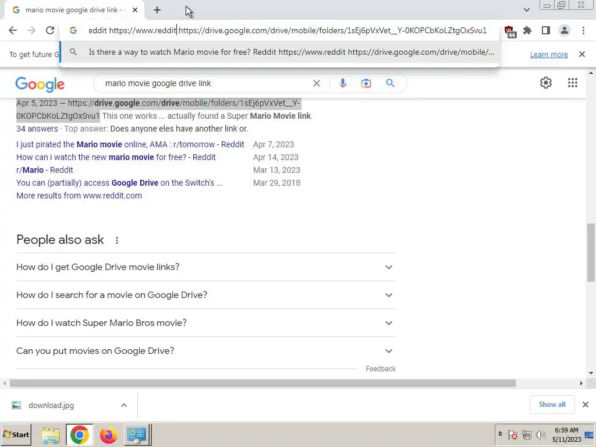Expand the download.jpg options chevron
The image size is (596, 447).
(x=124, y=405)
